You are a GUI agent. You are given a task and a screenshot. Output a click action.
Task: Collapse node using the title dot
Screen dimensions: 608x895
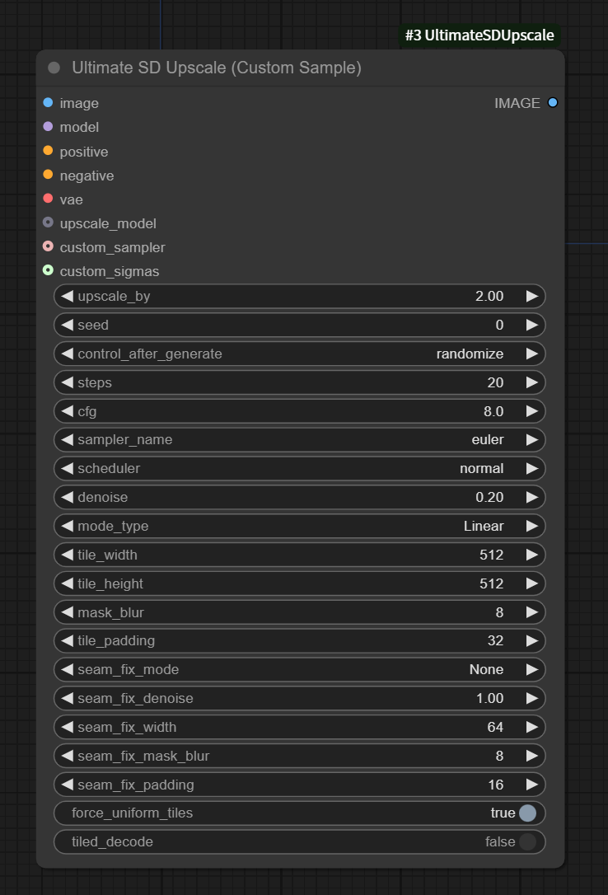[54, 68]
